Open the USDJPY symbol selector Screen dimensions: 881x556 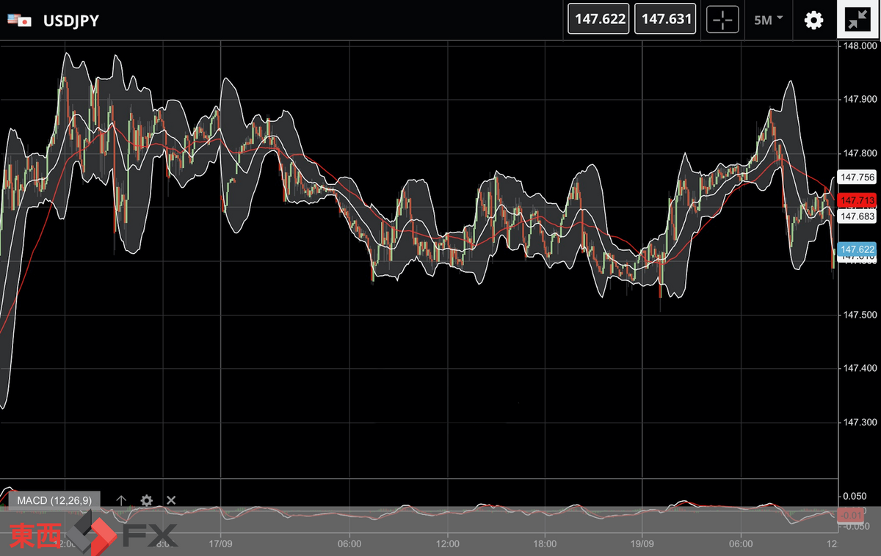tap(71, 21)
